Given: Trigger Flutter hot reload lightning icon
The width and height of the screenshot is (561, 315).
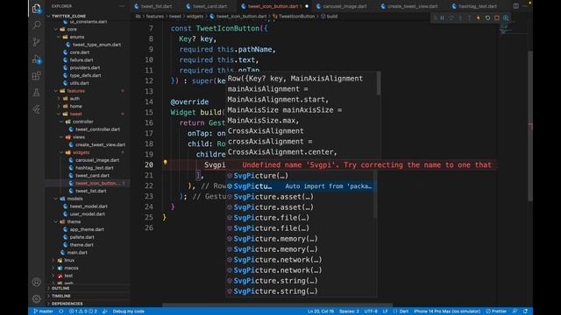Looking at the screenshot, I should [x=479, y=17].
